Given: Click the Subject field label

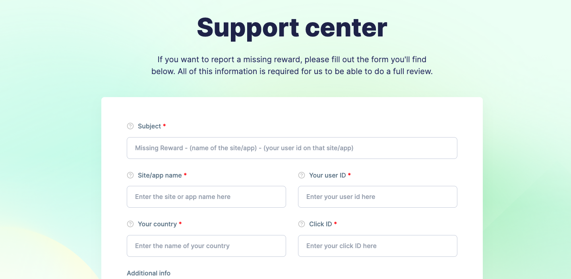Looking at the screenshot, I should 149,126.
